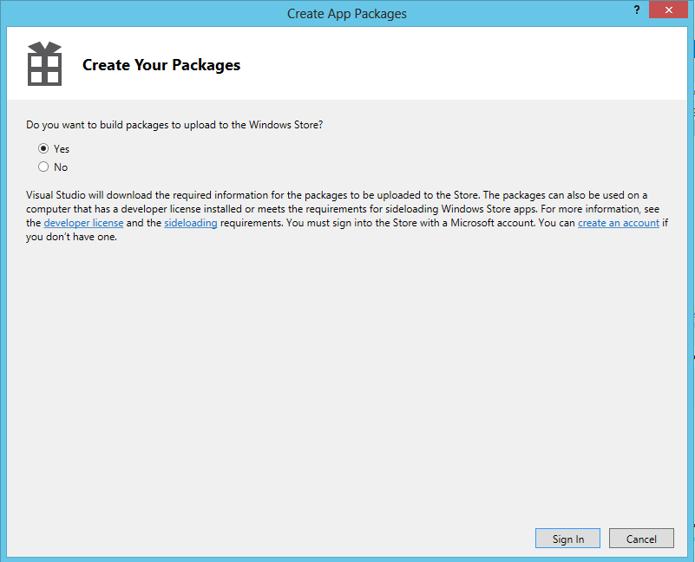Follow the create an account link

[619, 223]
